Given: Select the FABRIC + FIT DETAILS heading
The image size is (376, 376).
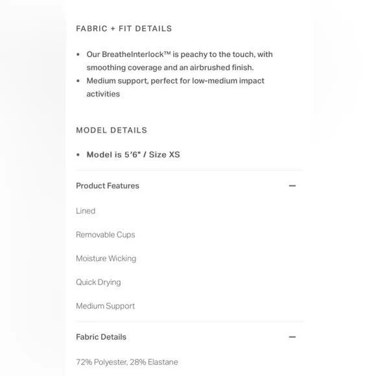Looking at the screenshot, I should pyautogui.click(x=124, y=29).
